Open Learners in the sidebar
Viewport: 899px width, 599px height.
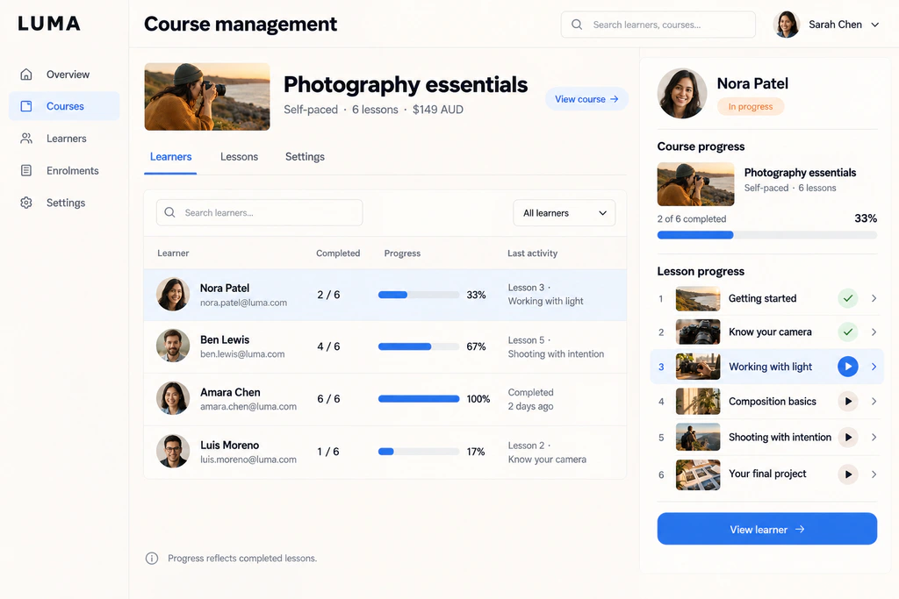tap(64, 138)
